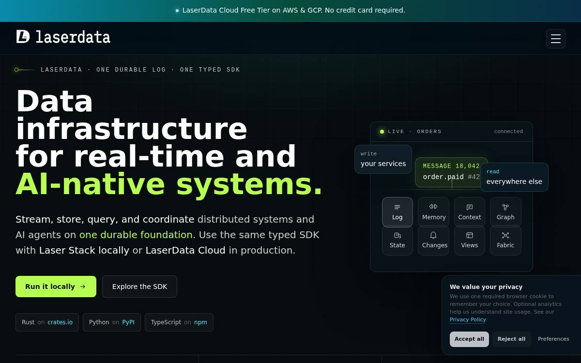Open the Rust on crates.io link
581x363 pixels.
47,322
